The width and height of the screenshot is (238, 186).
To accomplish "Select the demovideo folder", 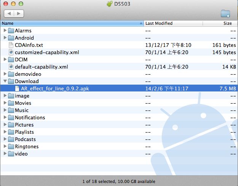I will point(28,74).
